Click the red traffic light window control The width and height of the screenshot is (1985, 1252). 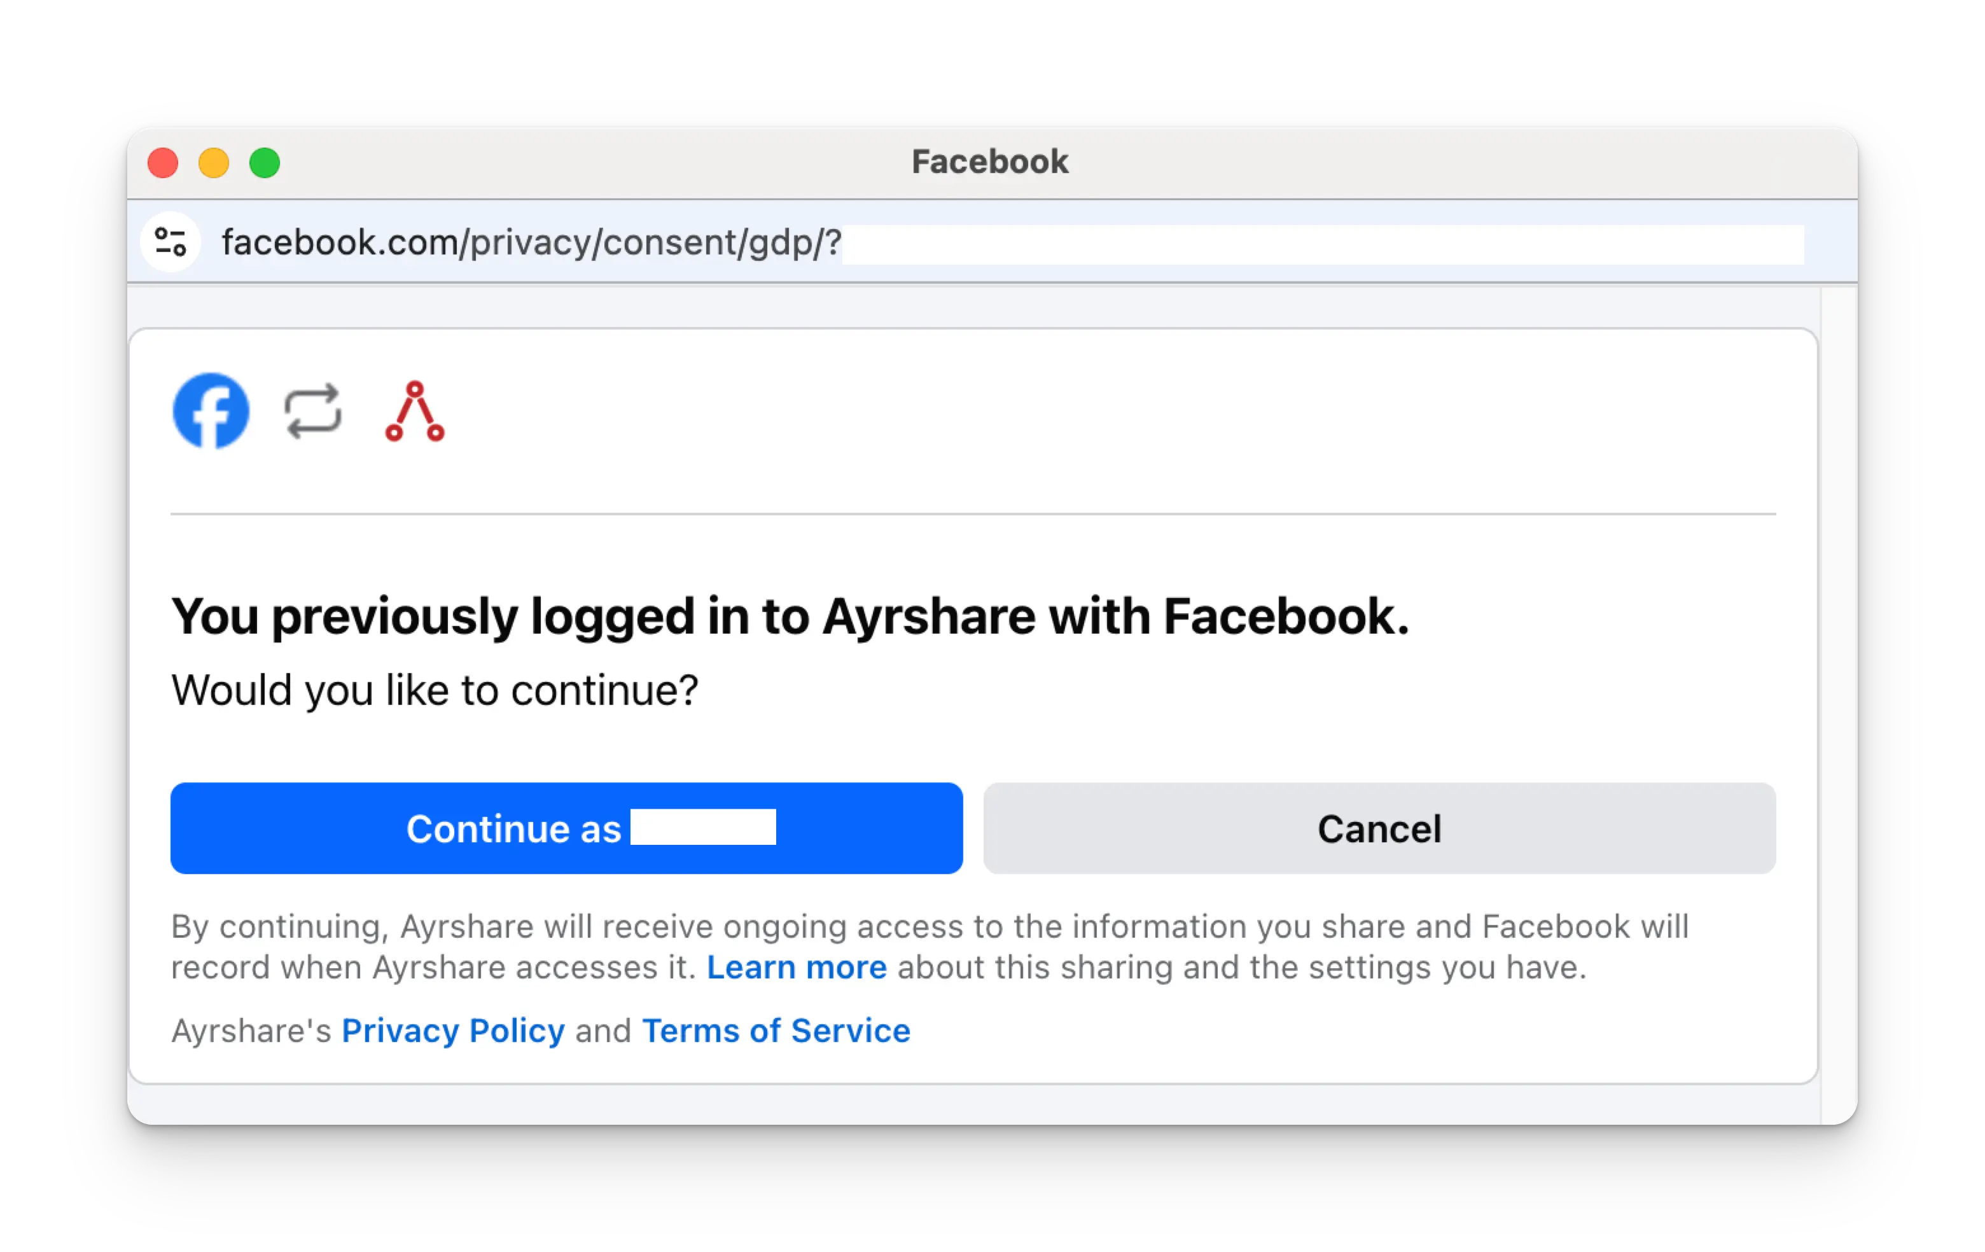point(162,162)
